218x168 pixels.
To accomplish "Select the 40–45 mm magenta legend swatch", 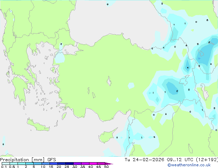I will (x=93, y=164).
